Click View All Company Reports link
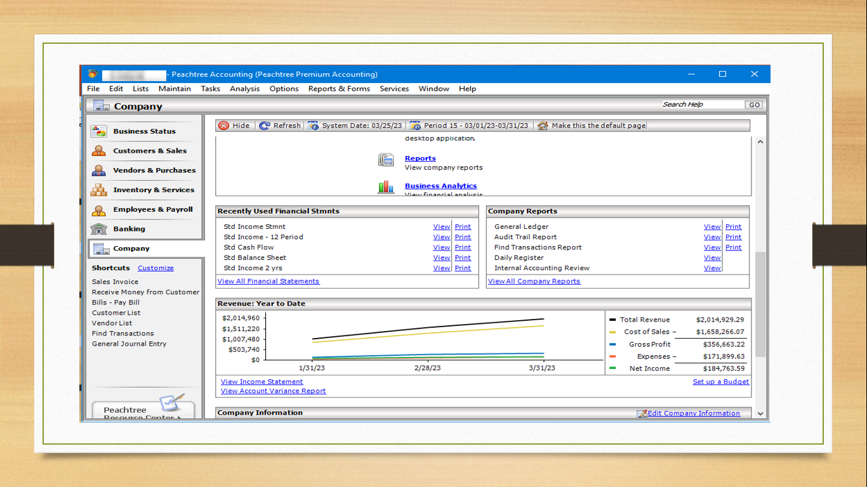 pyautogui.click(x=534, y=282)
